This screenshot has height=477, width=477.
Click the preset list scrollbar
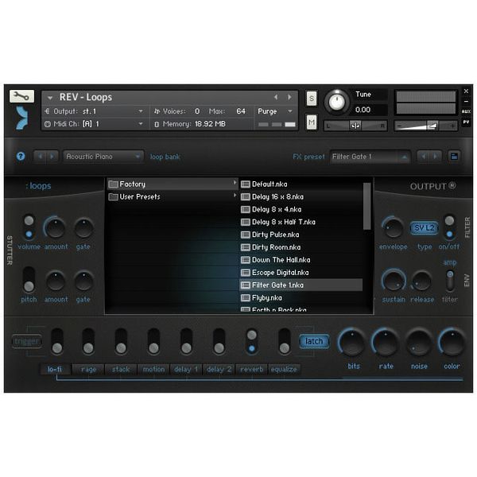coord(366,206)
